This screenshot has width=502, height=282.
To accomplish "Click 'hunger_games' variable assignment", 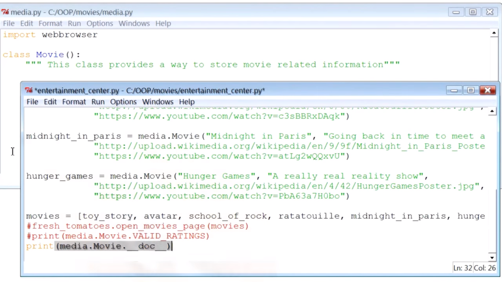I will click(x=60, y=176).
